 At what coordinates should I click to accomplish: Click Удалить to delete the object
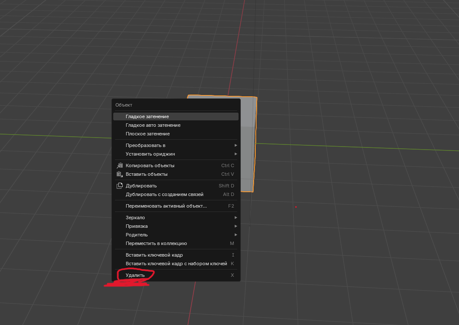[x=176, y=275]
